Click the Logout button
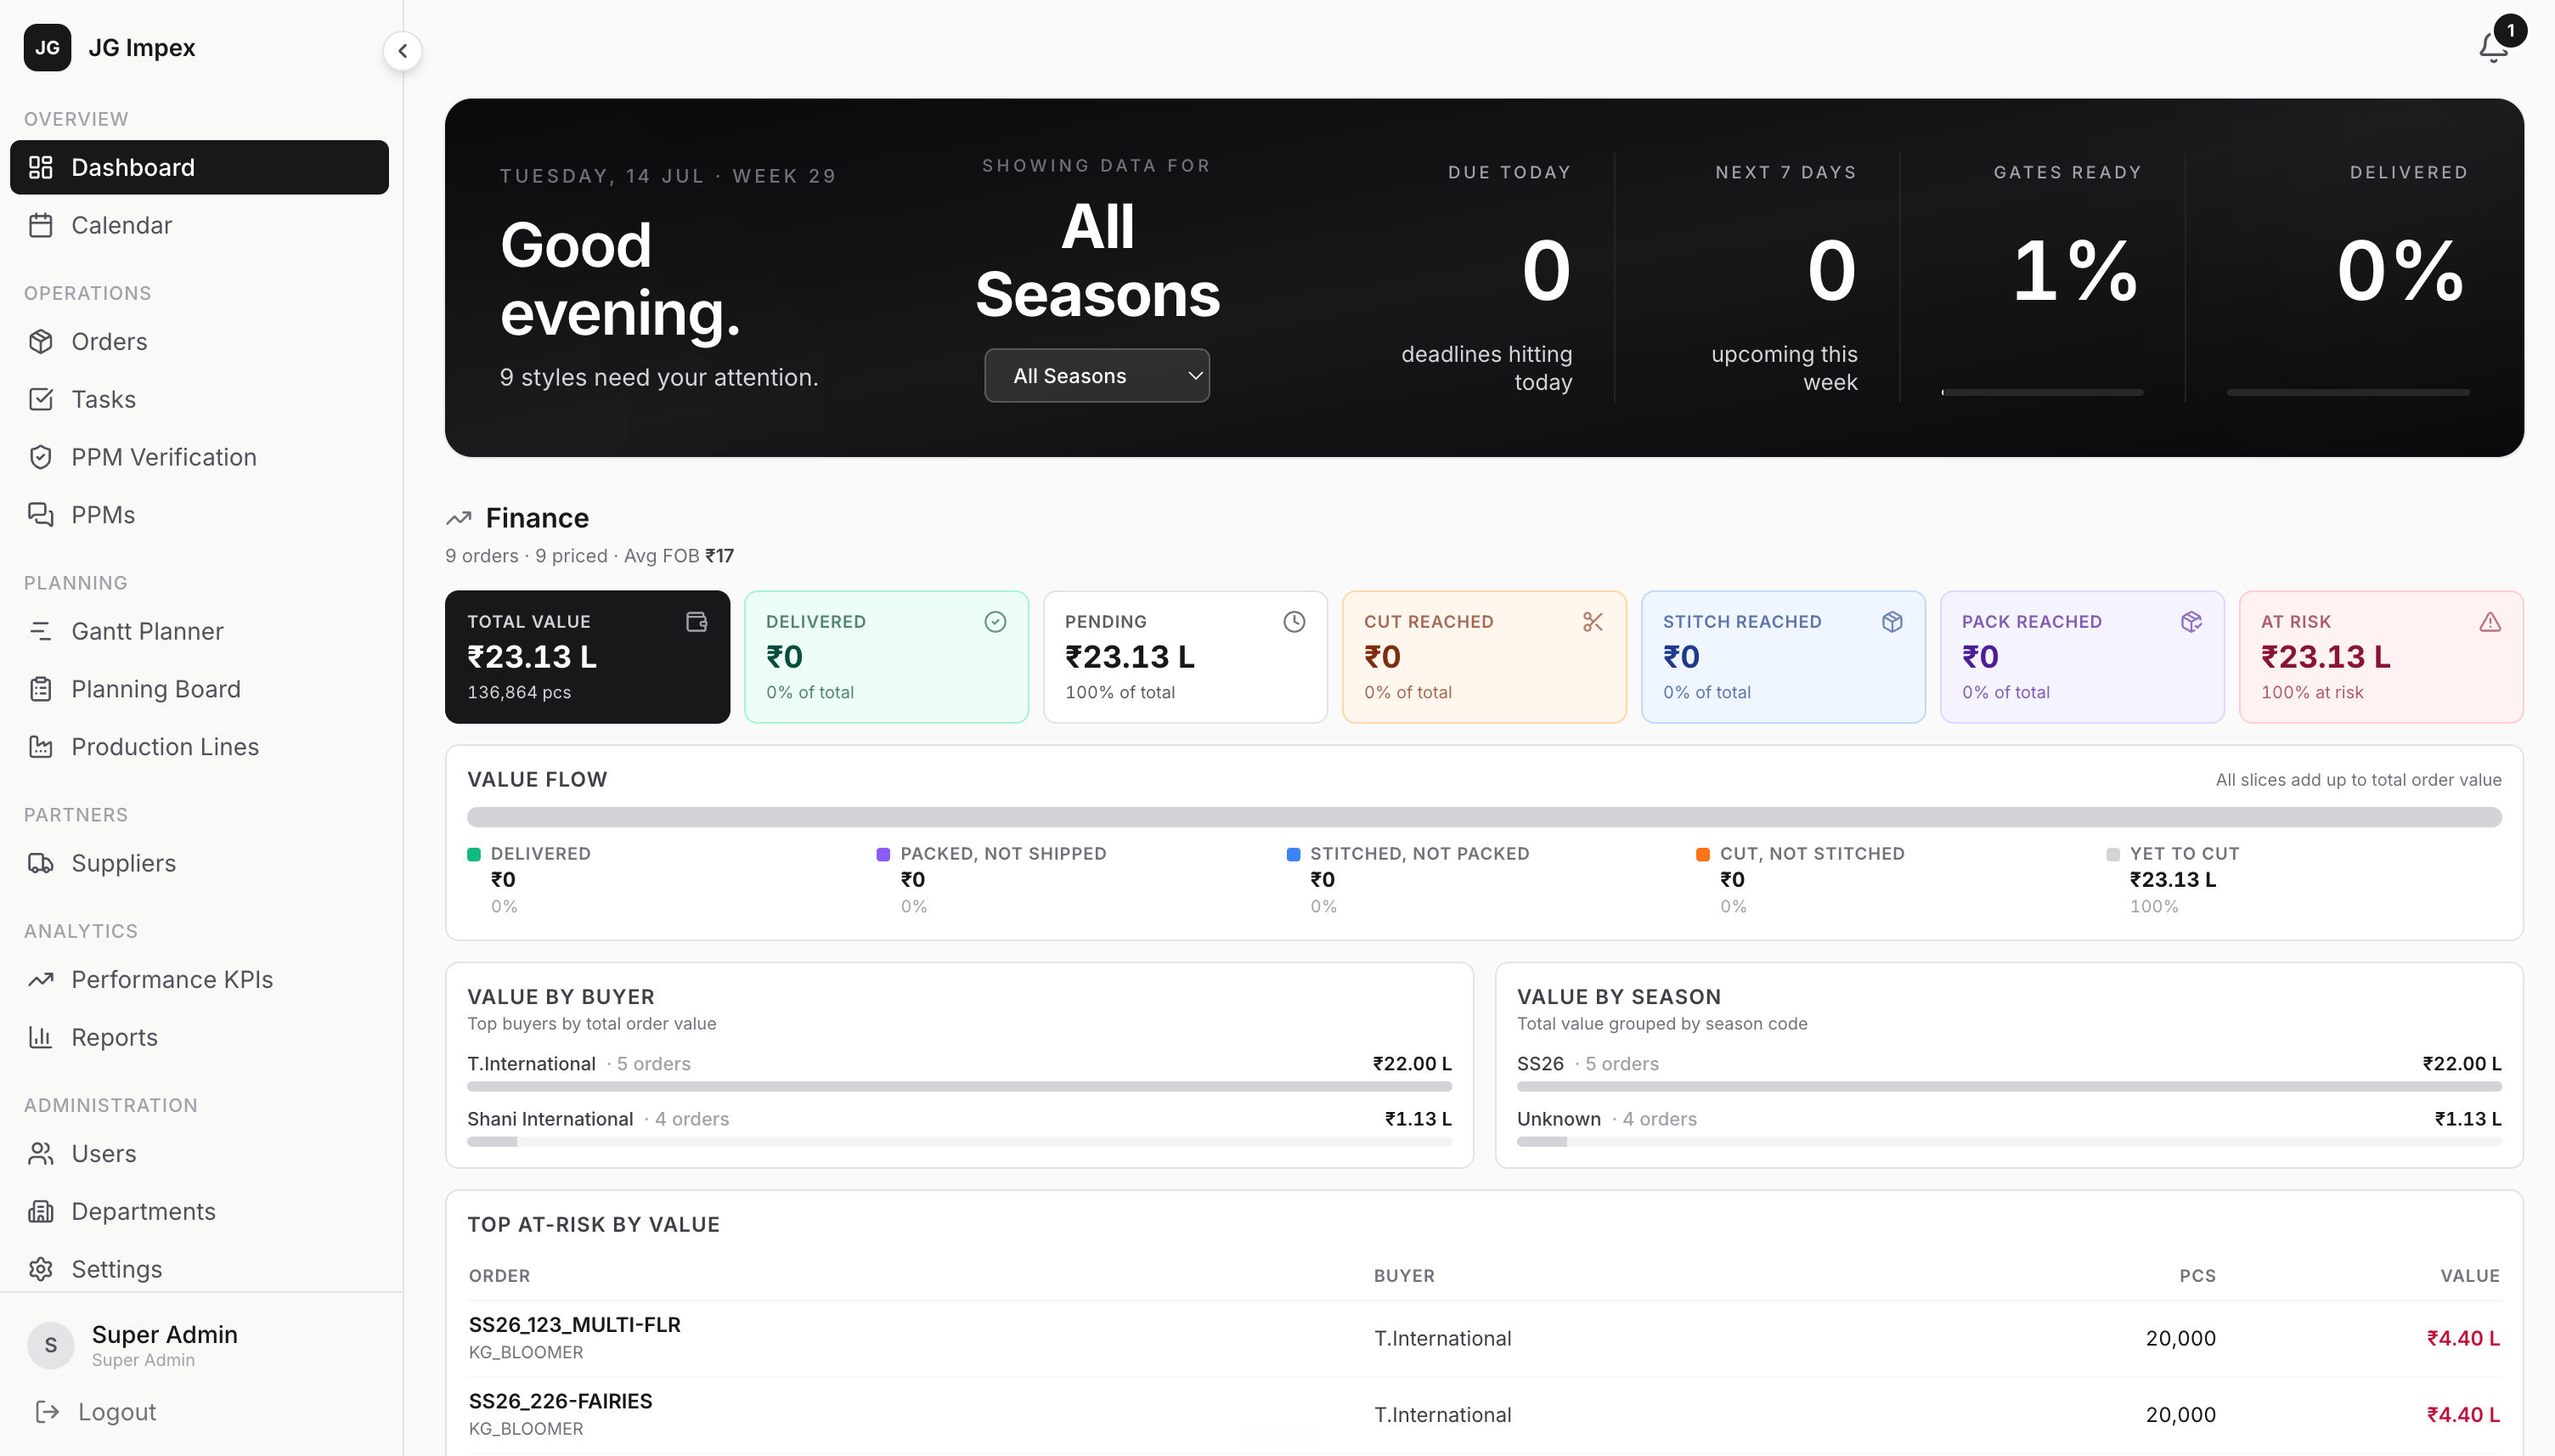The height and width of the screenshot is (1456, 2555). pyautogui.click(x=199, y=1411)
